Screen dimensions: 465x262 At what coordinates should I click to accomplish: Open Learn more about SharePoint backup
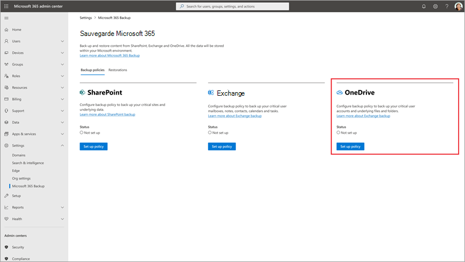point(107,114)
